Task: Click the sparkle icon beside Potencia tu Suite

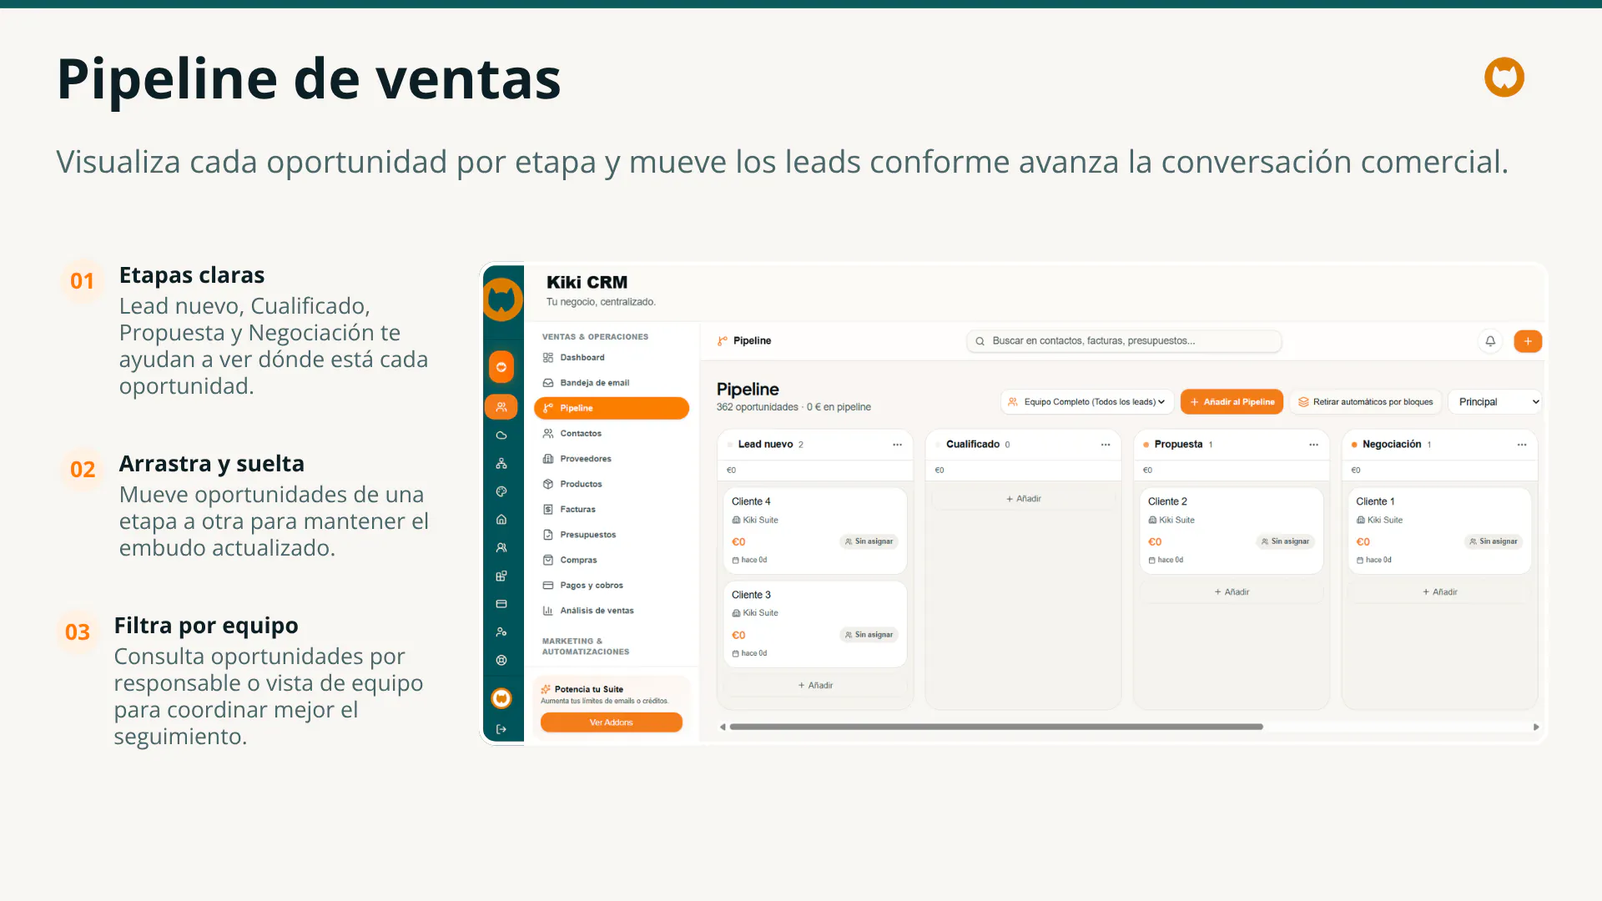Action: [x=546, y=689]
